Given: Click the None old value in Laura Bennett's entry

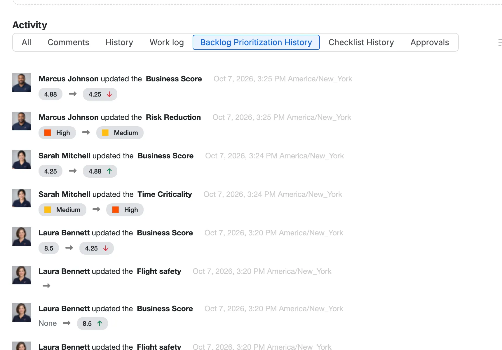Looking at the screenshot, I should 48,323.
